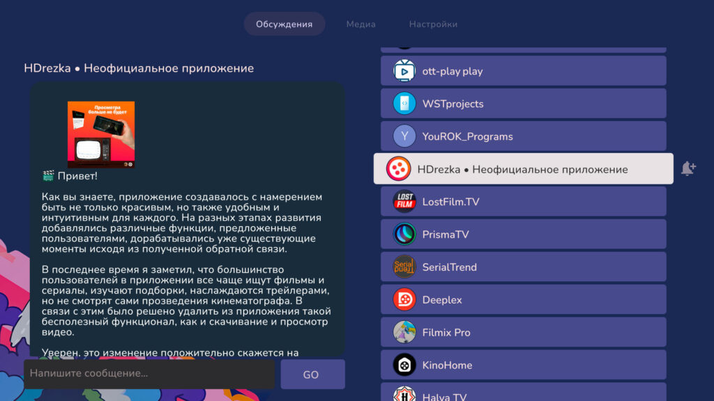The width and height of the screenshot is (714, 401).
Task: Select the WSTprojects channel name
Action: coord(453,104)
